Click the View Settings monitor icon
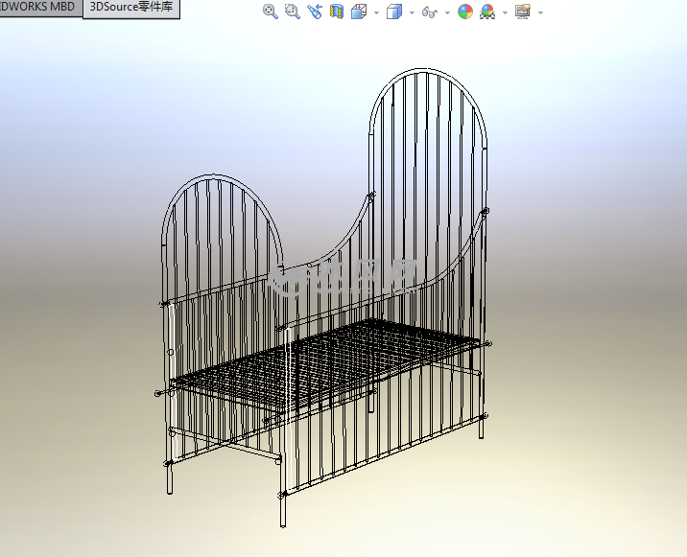The width and height of the screenshot is (687, 557). 523,12
